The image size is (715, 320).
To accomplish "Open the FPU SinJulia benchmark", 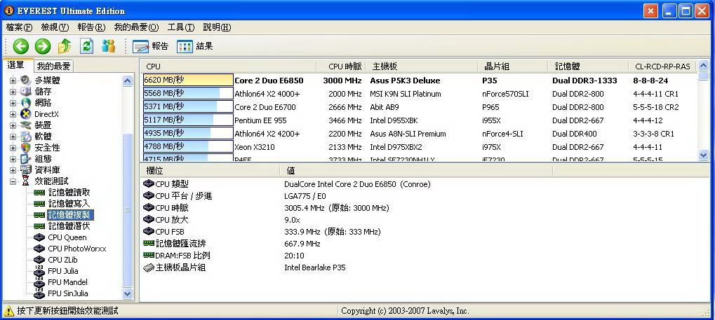I will pos(68,293).
